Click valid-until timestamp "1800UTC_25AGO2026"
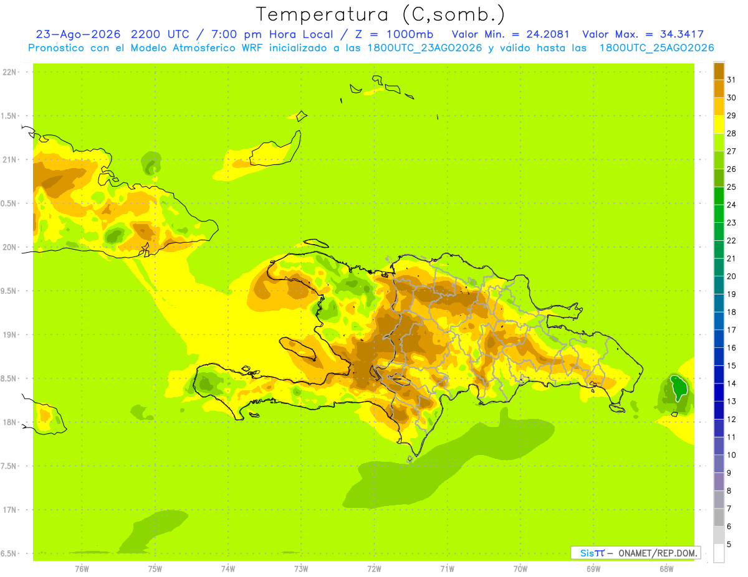This screenshot has width=748, height=577. point(656,48)
